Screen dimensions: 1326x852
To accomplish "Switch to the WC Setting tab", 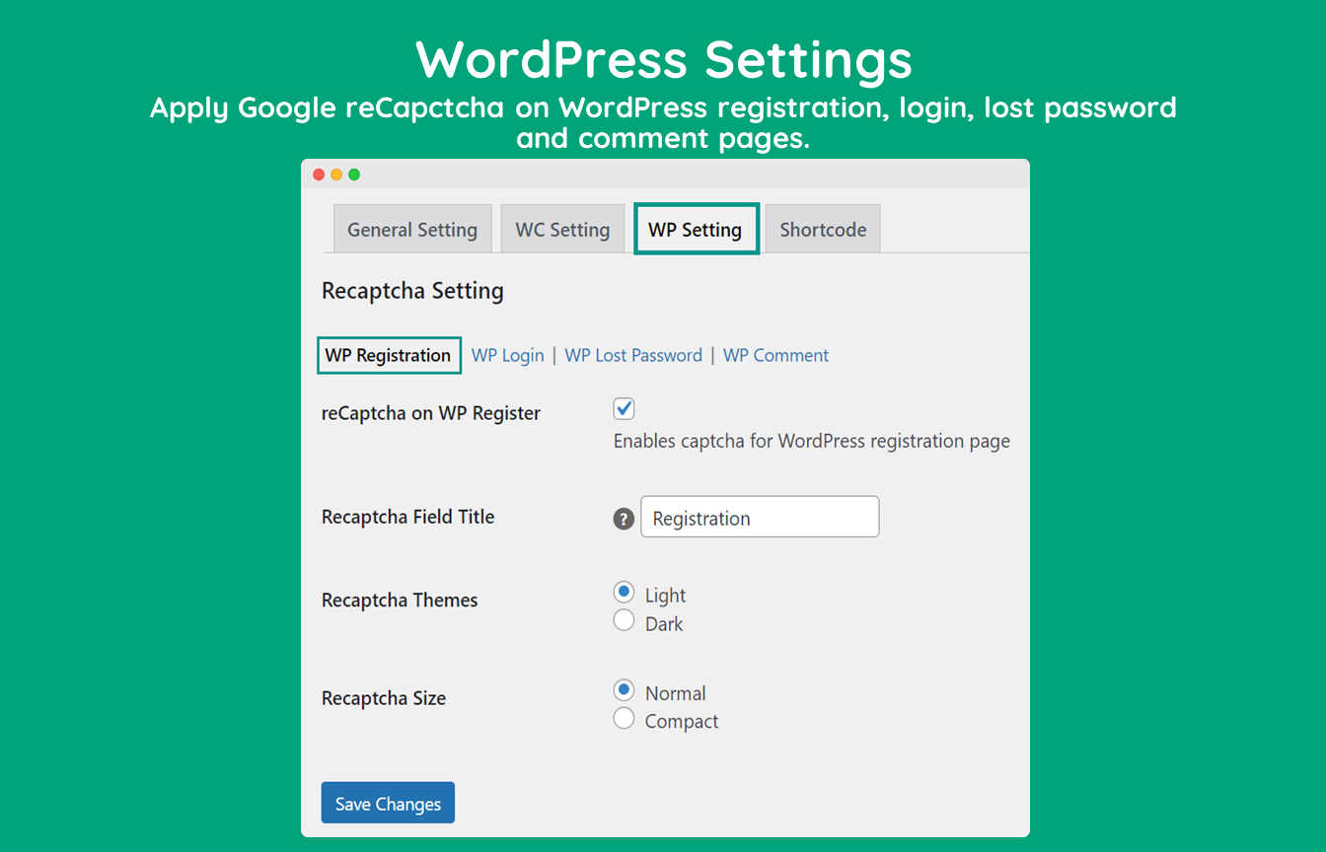I will (562, 230).
